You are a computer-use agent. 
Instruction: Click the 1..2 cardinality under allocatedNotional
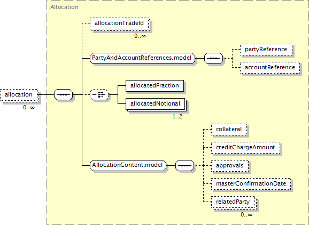177,116
